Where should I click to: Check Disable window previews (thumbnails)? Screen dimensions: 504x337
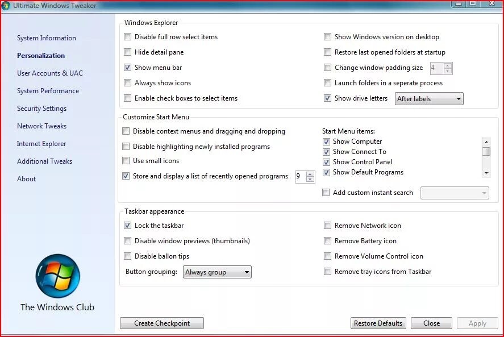pos(128,241)
